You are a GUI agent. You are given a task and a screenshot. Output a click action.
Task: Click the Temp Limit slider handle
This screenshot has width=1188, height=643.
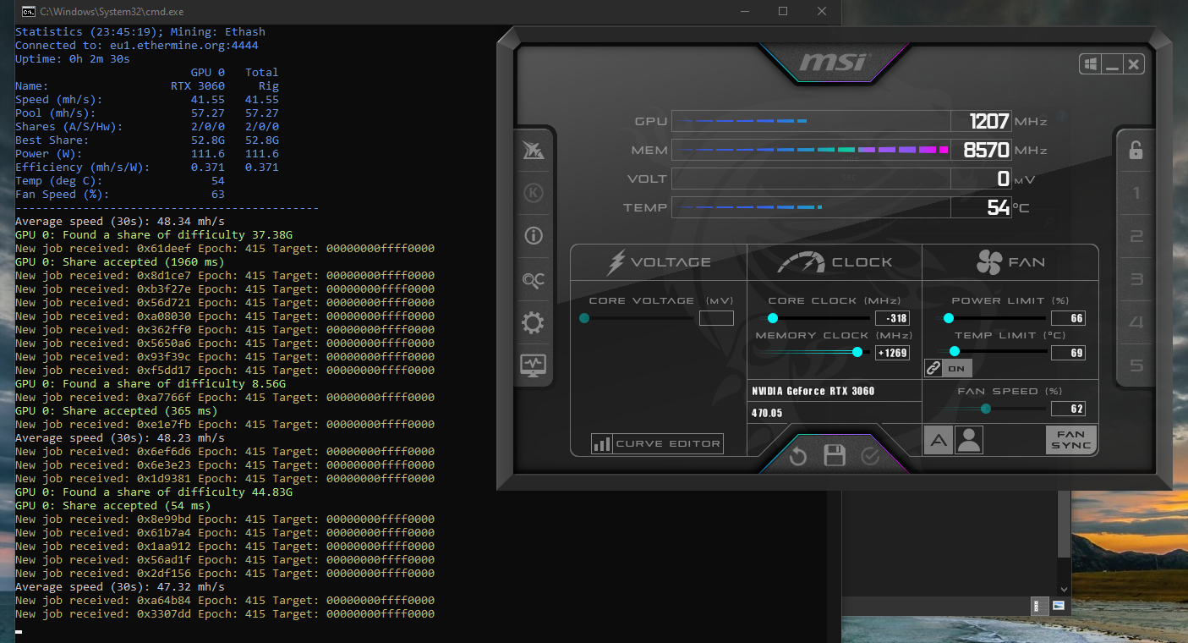coord(955,351)
